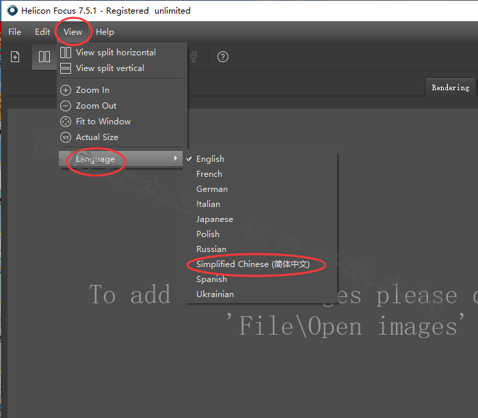
Task: Choose View split vertical menu entry
Action: tap(121, 68)
